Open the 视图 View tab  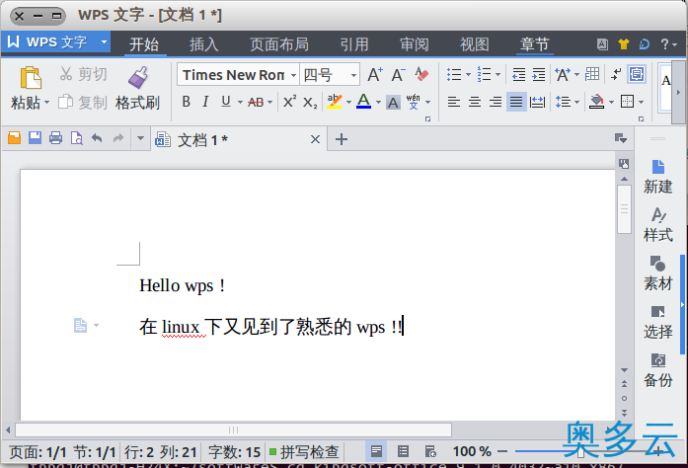474,44
